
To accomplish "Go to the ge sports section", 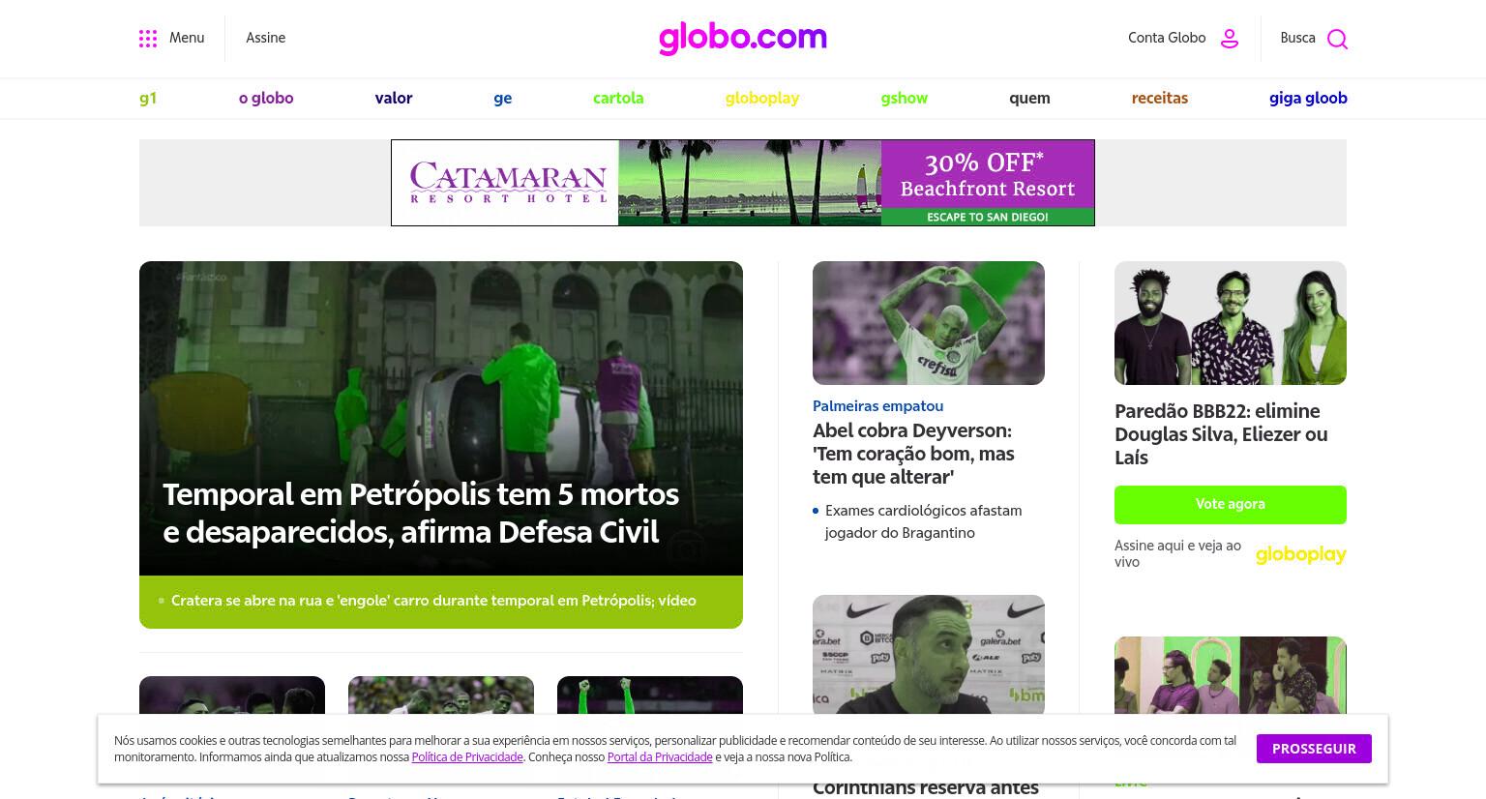I will click(x=502, y=98).
